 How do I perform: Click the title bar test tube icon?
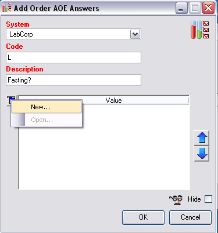coord(7,8)
